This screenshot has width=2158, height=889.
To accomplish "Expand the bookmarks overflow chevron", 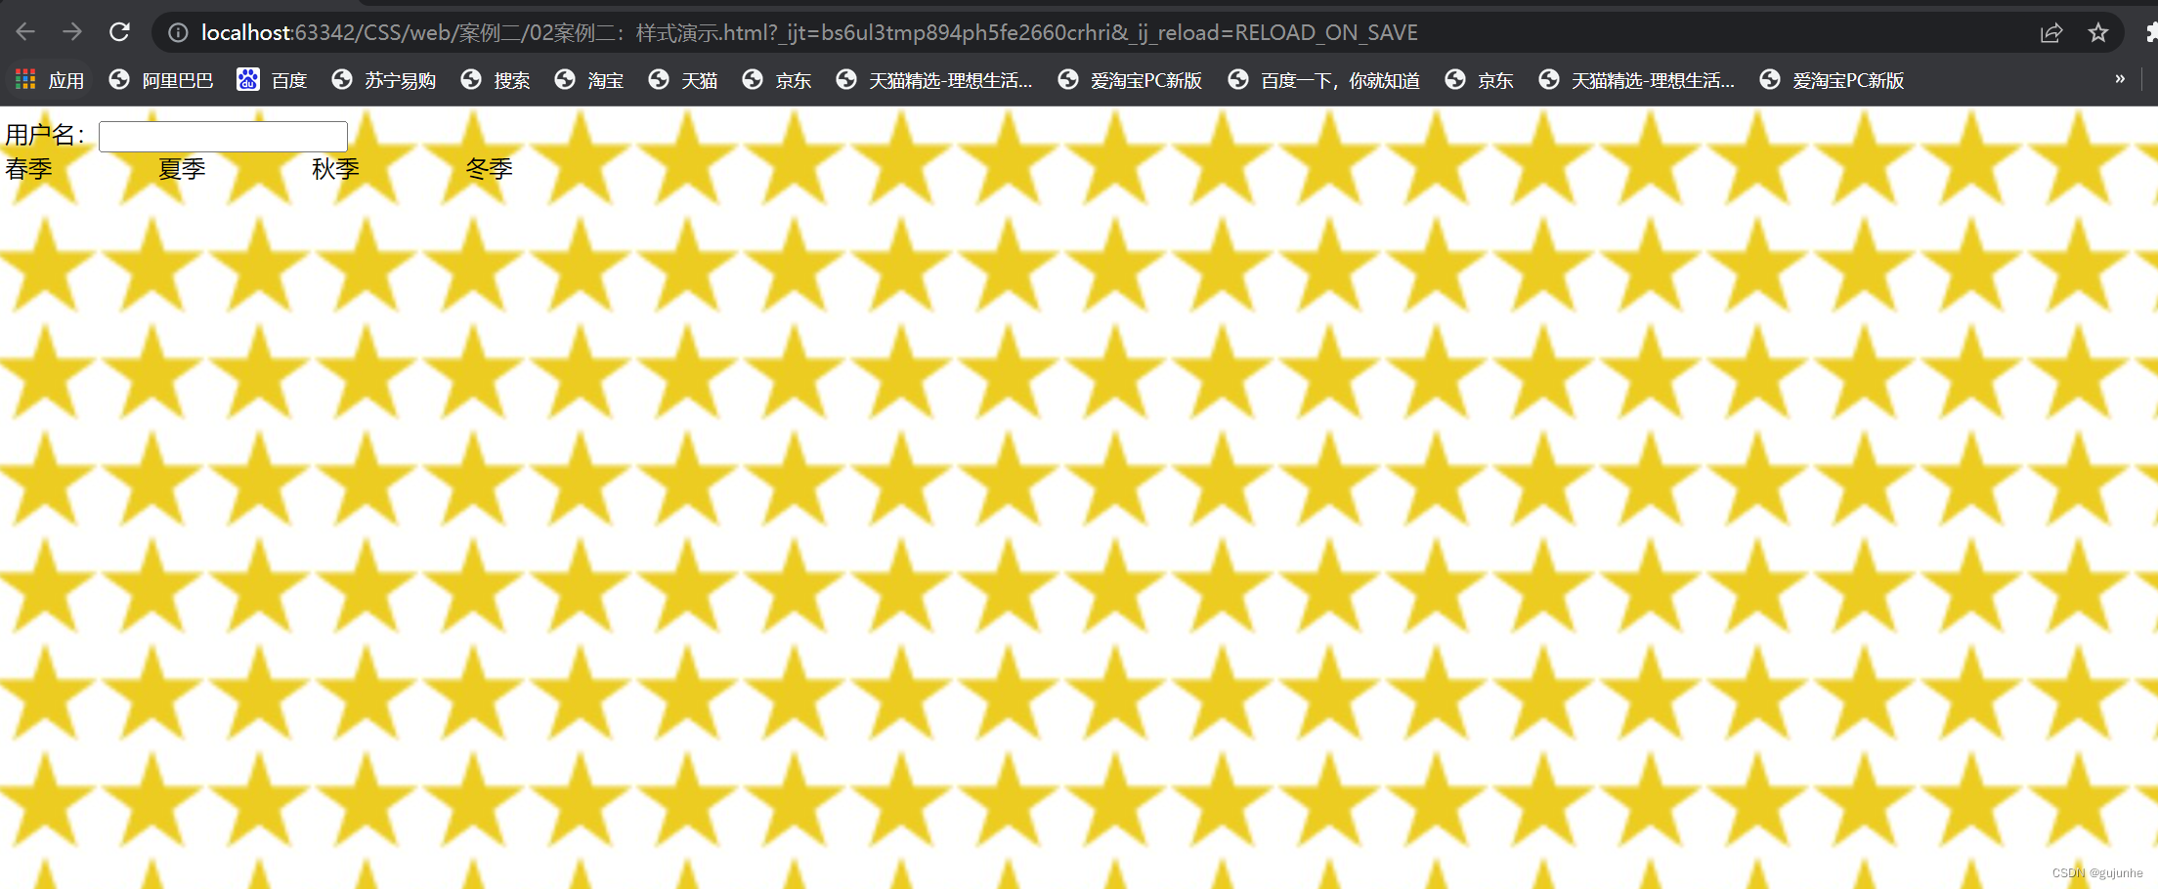I will tap(2120, 79).
